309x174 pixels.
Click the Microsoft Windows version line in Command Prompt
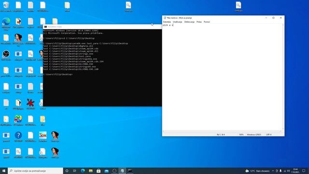click(70, 30)
